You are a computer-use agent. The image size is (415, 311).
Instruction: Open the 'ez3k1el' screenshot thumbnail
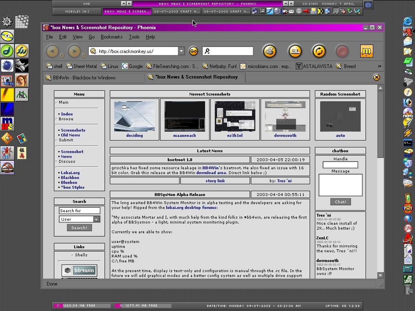pos(235,116)
